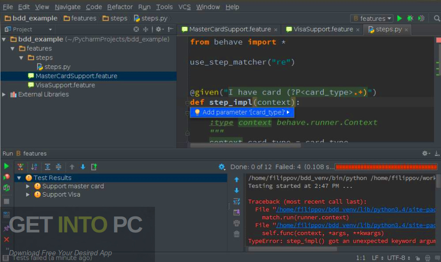This screenshot has height=262, width=441.
Task: Open test runner options blue gear
Action: (x=222, y=167)
